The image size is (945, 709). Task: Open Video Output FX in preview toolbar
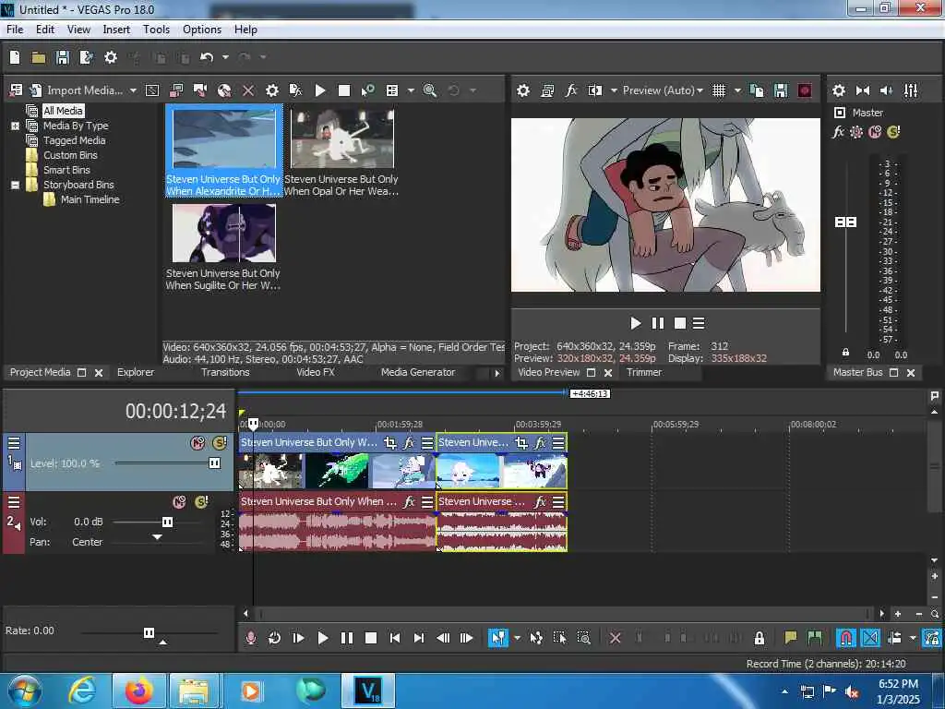click(x=570, y=90)
